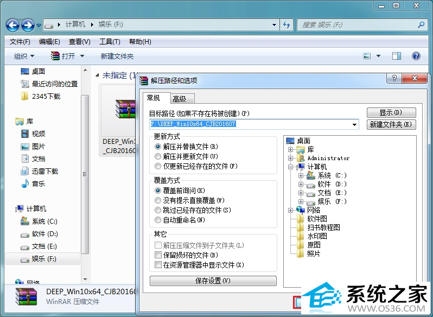Open the view options dropdown arrow
433x317 pixels.
tap(378, 56)
